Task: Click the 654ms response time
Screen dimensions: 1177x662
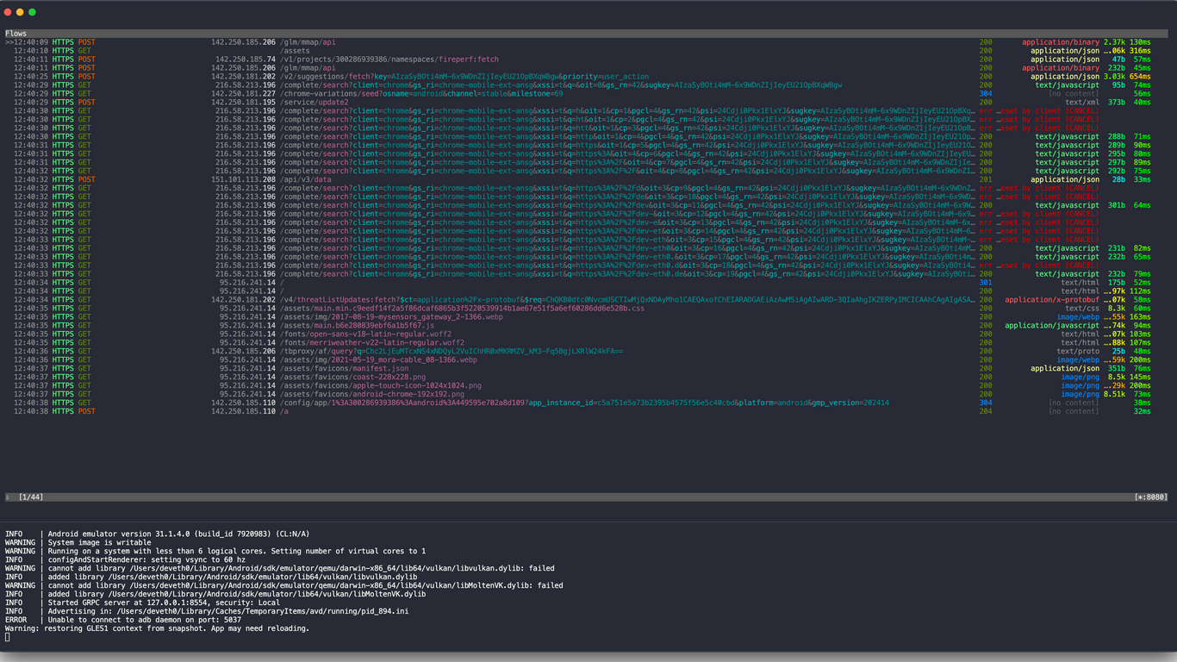Action: click(x=1140, y=76)
